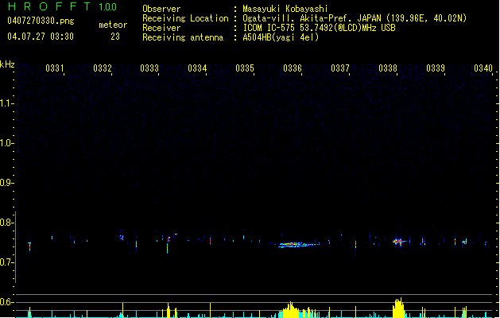This screenshot has width=500, height=318.
Task: Click the 0.8 kHz axis label
Action: click(x=6, y=223)
